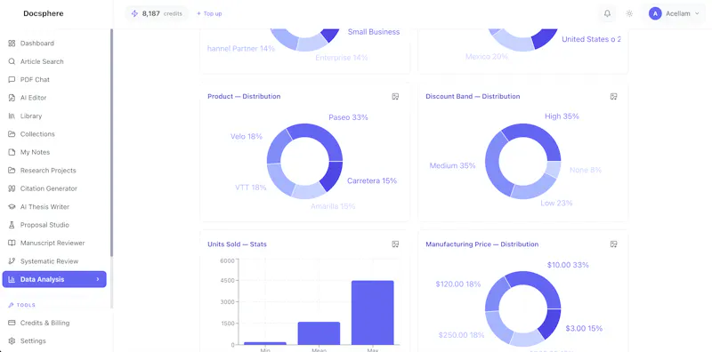Open Systematic Review menu item

(54, 261)
